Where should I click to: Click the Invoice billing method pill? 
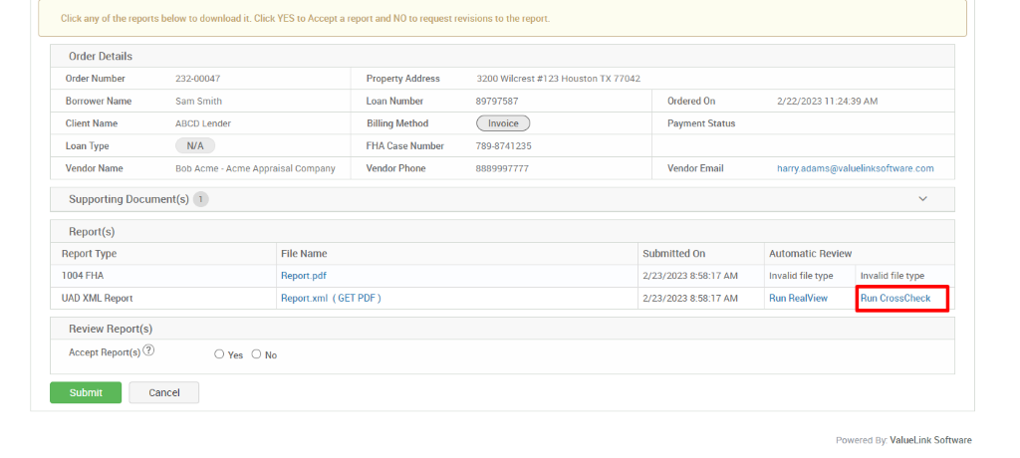503,122
